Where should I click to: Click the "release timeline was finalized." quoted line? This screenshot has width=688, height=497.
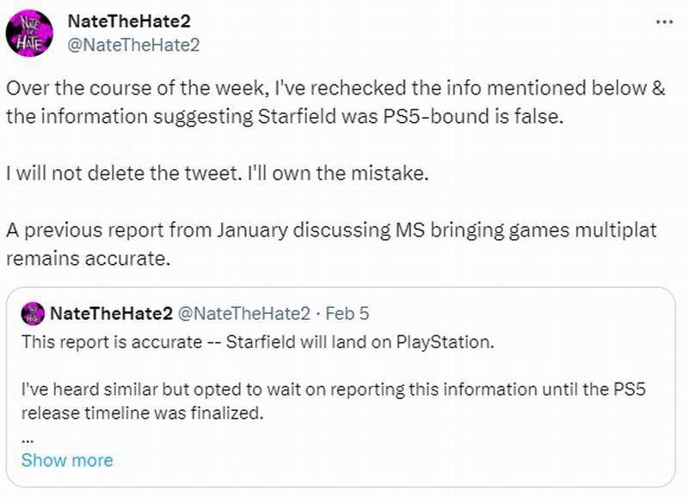(141, 414)
